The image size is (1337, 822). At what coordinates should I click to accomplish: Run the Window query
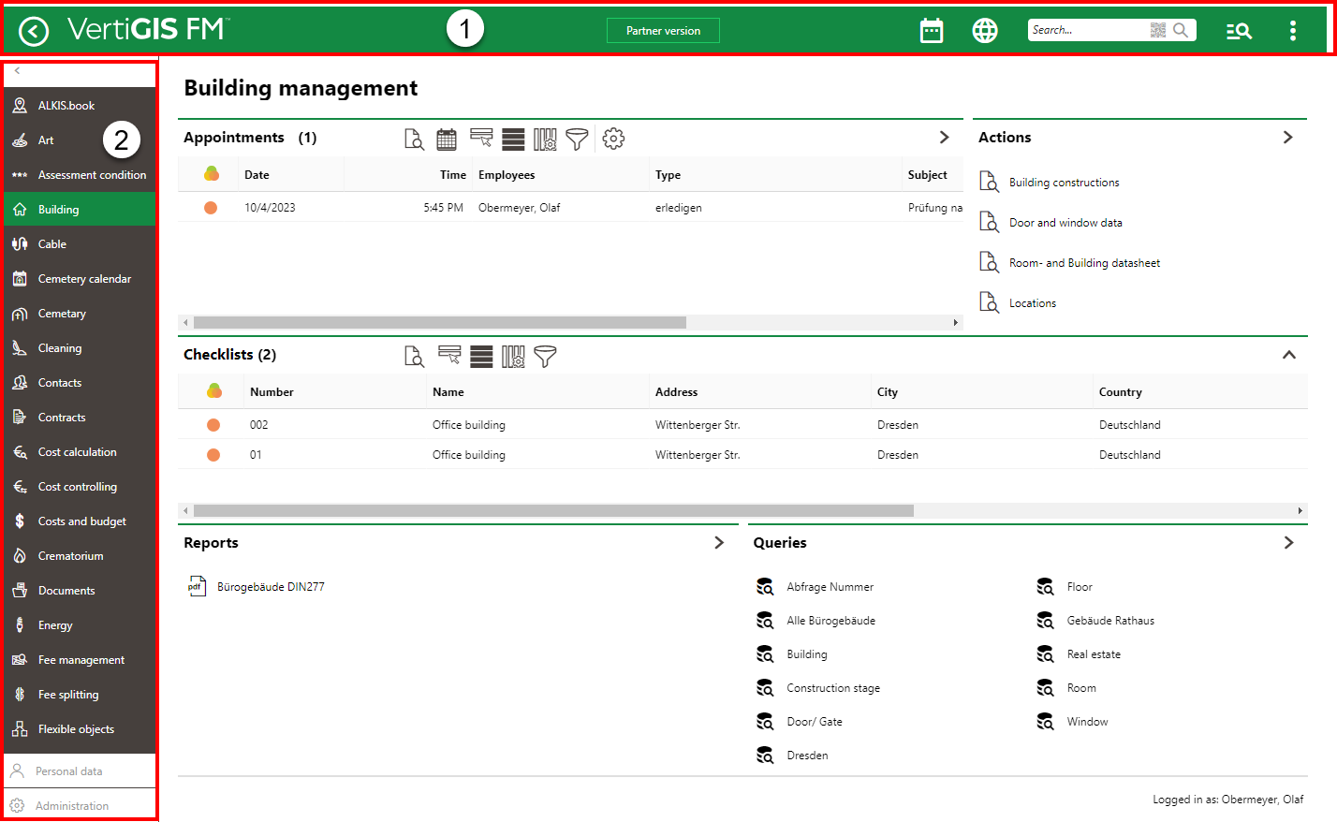coord(1087,722)
